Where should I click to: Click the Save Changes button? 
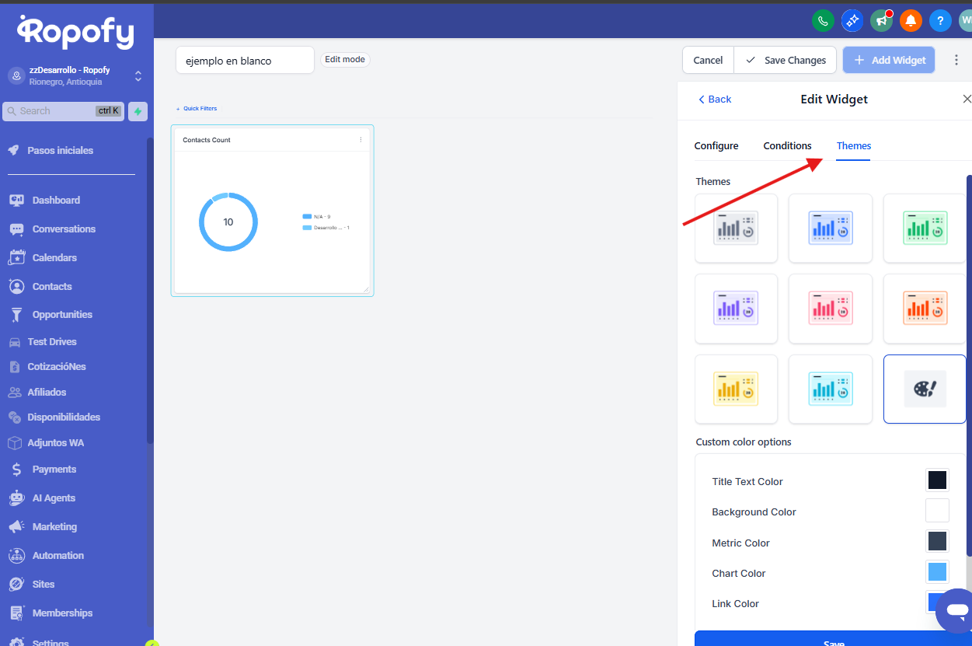[x=786, y=60]
